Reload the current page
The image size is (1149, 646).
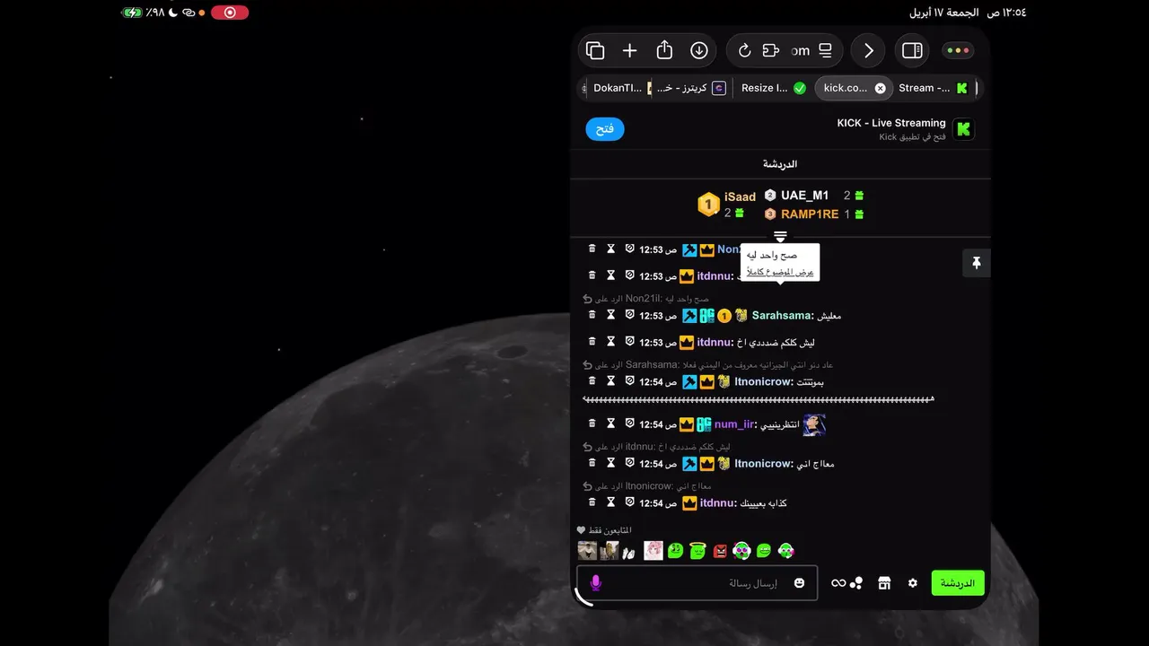tap(744, 51)
